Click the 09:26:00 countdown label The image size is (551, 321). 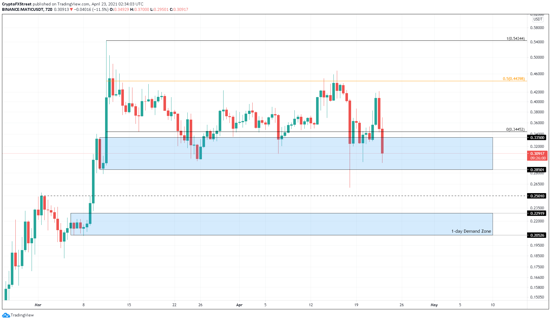pos(538,158)
